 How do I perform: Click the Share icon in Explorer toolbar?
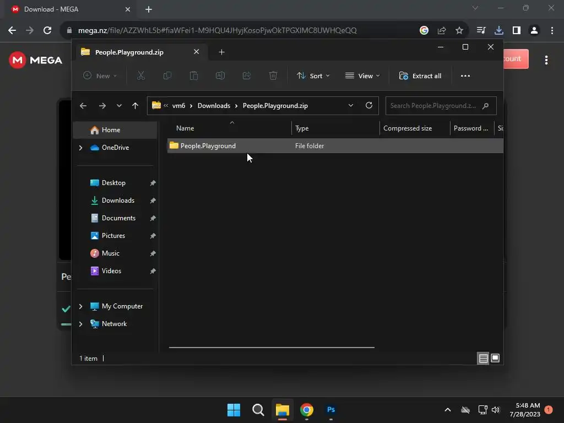pyautogui.click(x=247, y=75)
